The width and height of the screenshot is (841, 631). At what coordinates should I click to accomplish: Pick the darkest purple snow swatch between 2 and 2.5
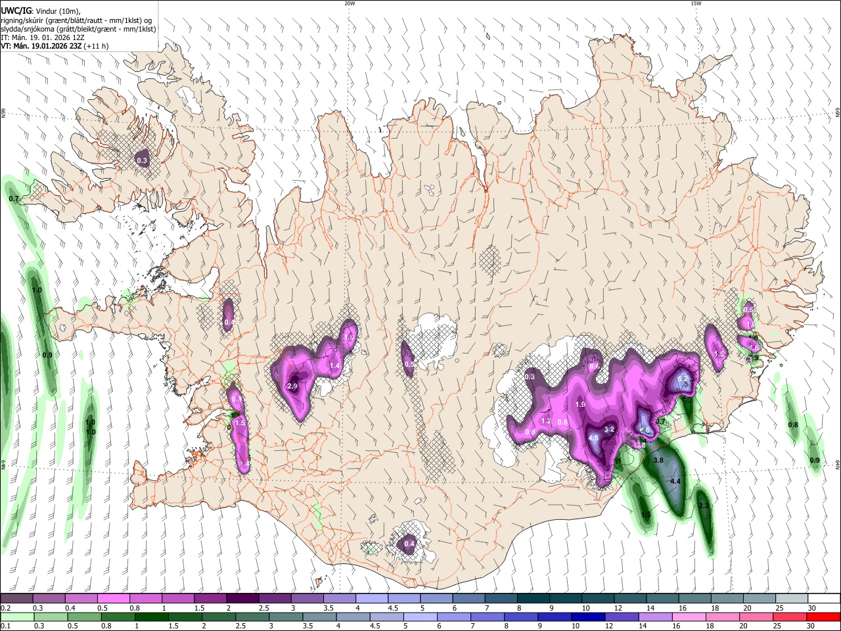242,598
